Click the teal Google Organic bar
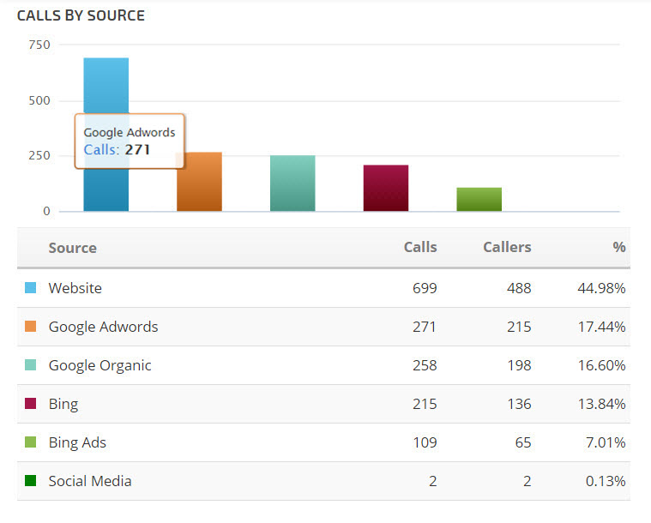 click(x=292, y=183)
